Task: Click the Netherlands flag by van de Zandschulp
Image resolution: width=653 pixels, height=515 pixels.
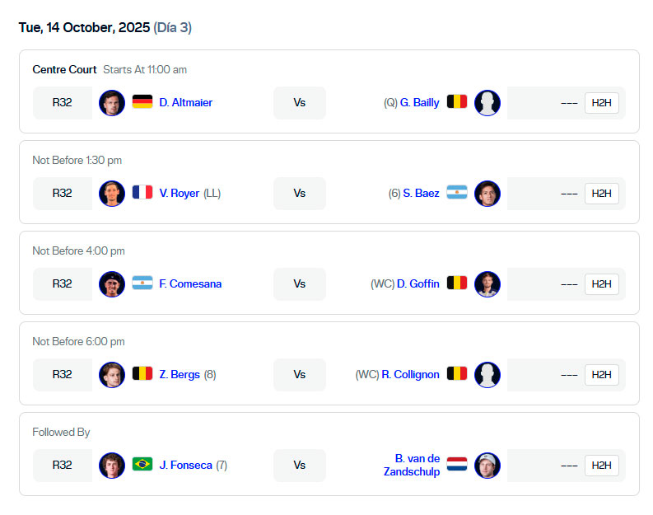Action: (x=457, y=465)
